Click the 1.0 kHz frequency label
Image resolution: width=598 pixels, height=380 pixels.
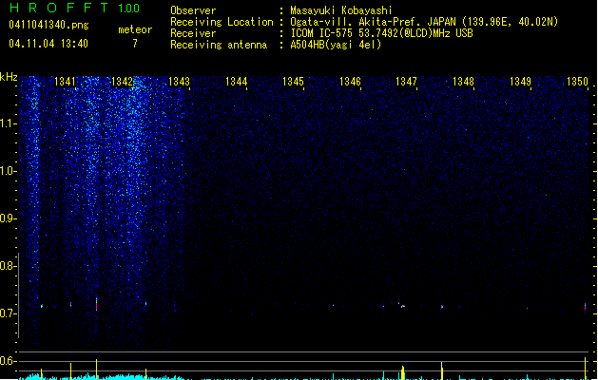tap(8, 171)
